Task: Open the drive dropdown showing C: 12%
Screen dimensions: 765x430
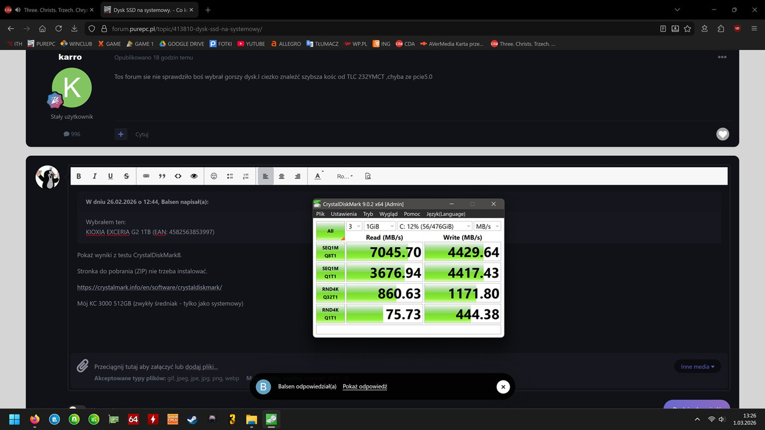Action: pos(434,226)
